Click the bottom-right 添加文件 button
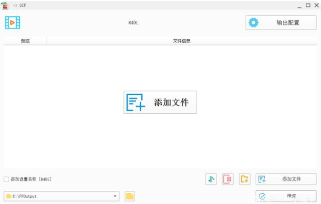 (x=286, y=179)
